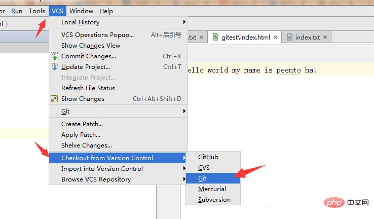Image resolution: width=374 pixels, height=219 pixels.
Task: Choose Shelve Changes option
Action: pyautogui.click(x=87, y=145)
